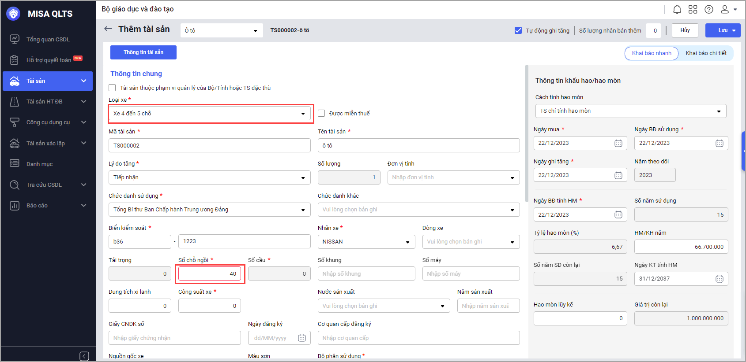This screenshot has height=362, width=746.
Task: Click the Hủy button
Action: pyautogui.click(x=685, y=30)
